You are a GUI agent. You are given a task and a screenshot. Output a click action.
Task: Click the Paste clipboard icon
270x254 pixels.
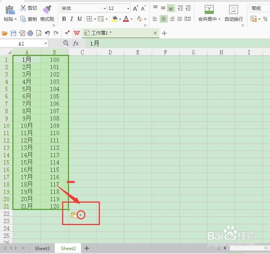click(x=10, y=10)
